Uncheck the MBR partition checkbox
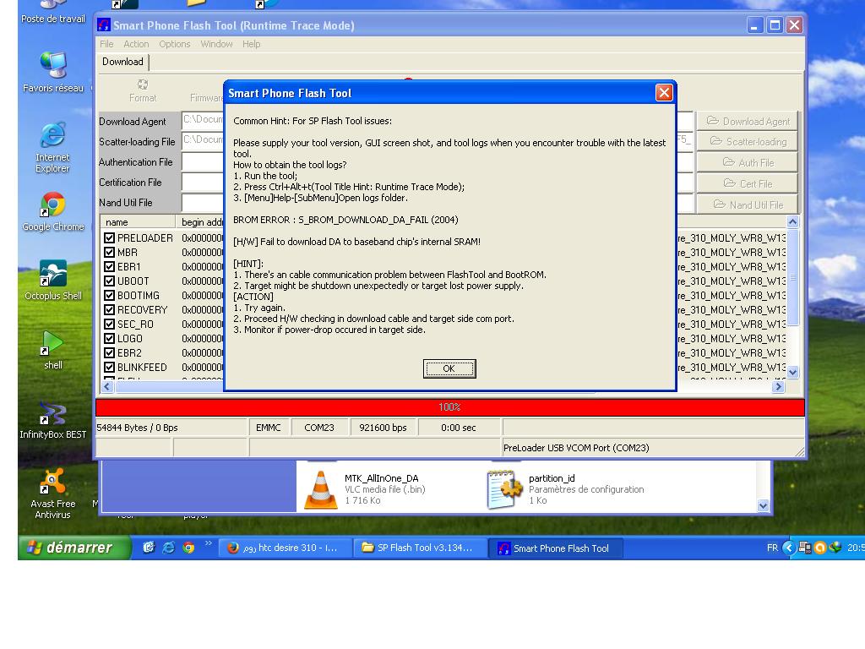Screen dimensions: 865x649 [109, 252]
